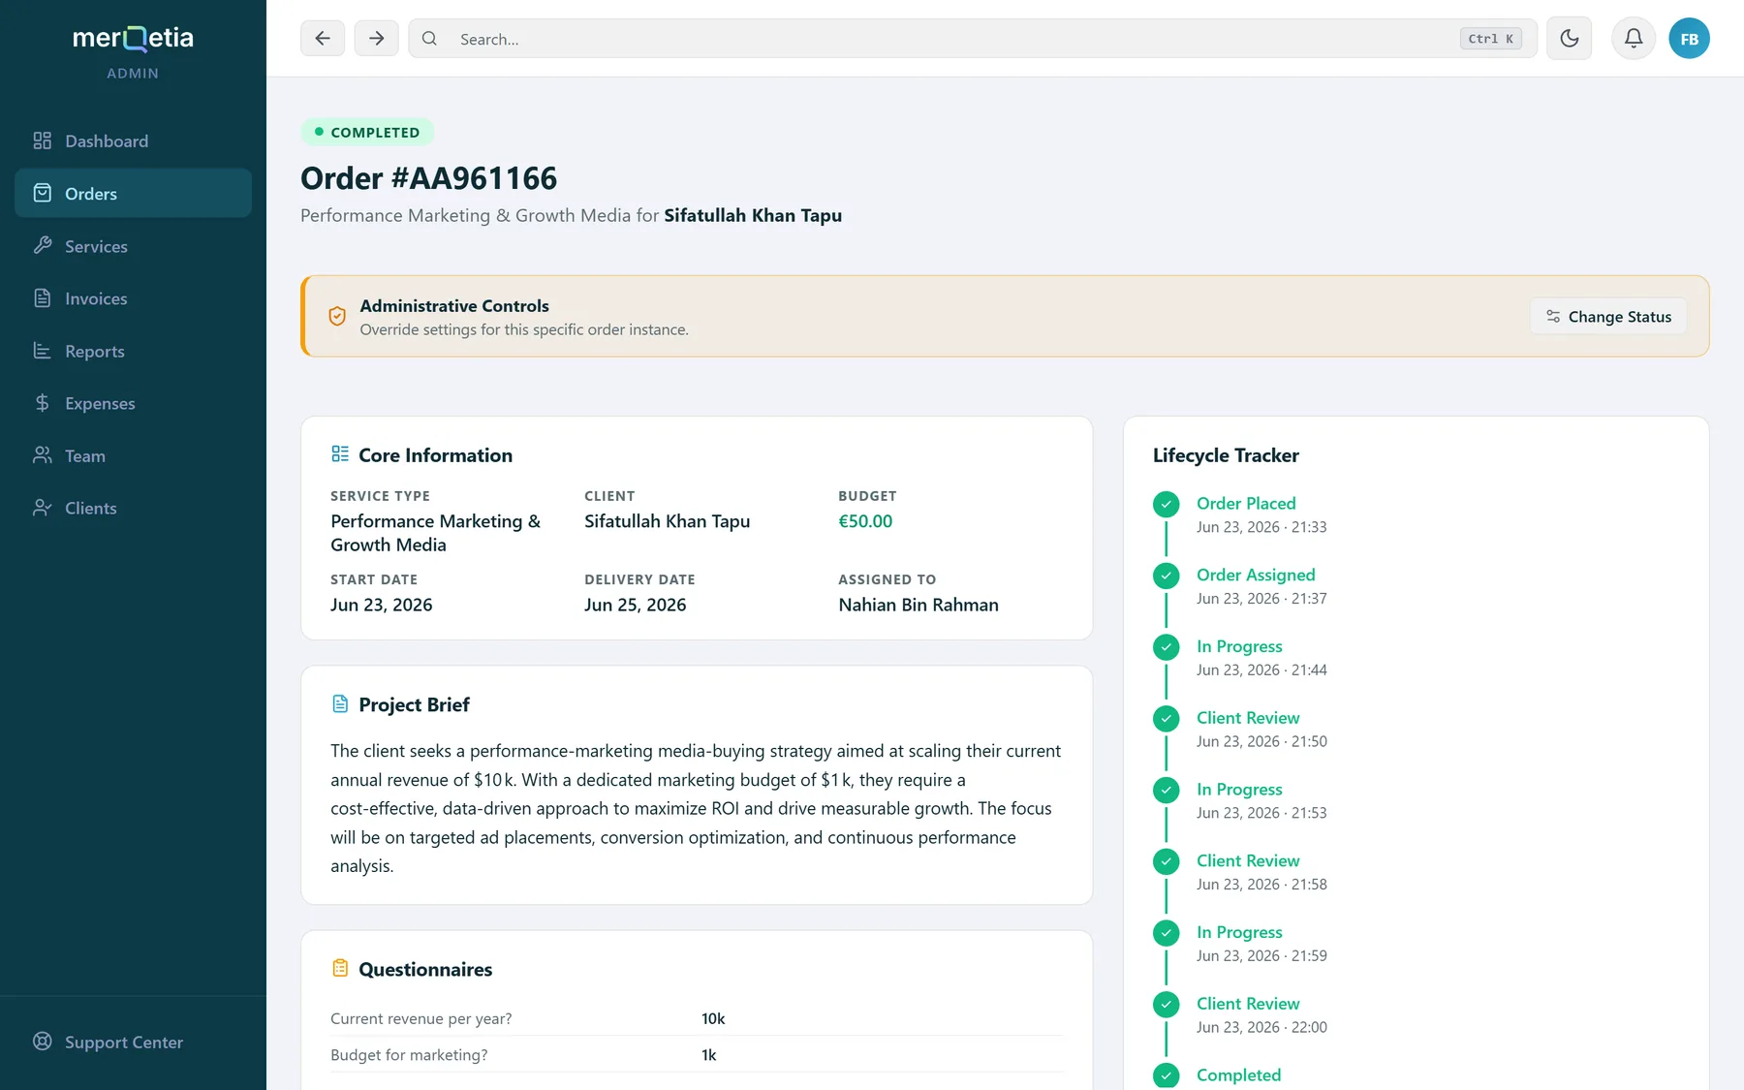Click the delivery date Jun 25, 2026

point(635,605)
